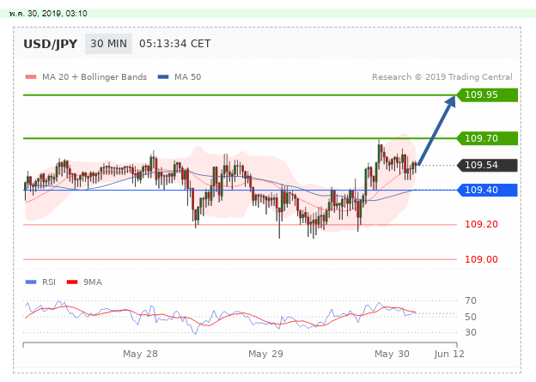The image size is (536, 382).
Task: Click the MA 20 + Bollinger Bands label
Action: pos(94,77)
